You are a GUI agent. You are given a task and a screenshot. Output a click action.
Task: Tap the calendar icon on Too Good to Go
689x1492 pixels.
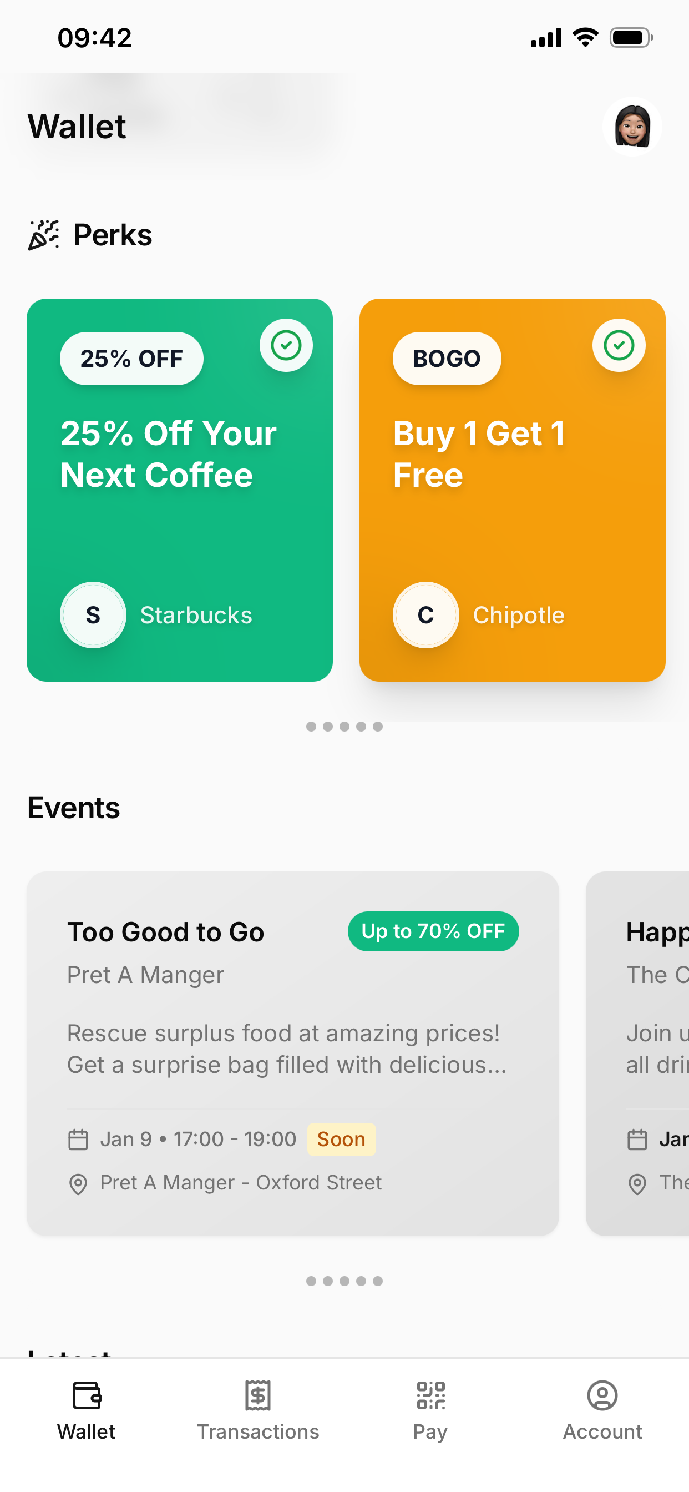[78, 1140]
